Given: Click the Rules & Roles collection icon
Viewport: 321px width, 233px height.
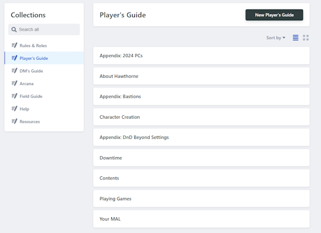Looking at the screenshot, I should coord(14,45).
